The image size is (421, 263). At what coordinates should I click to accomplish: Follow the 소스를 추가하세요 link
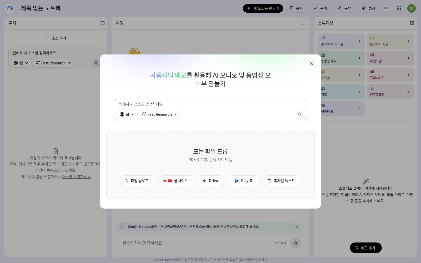(x=76, y=177)
